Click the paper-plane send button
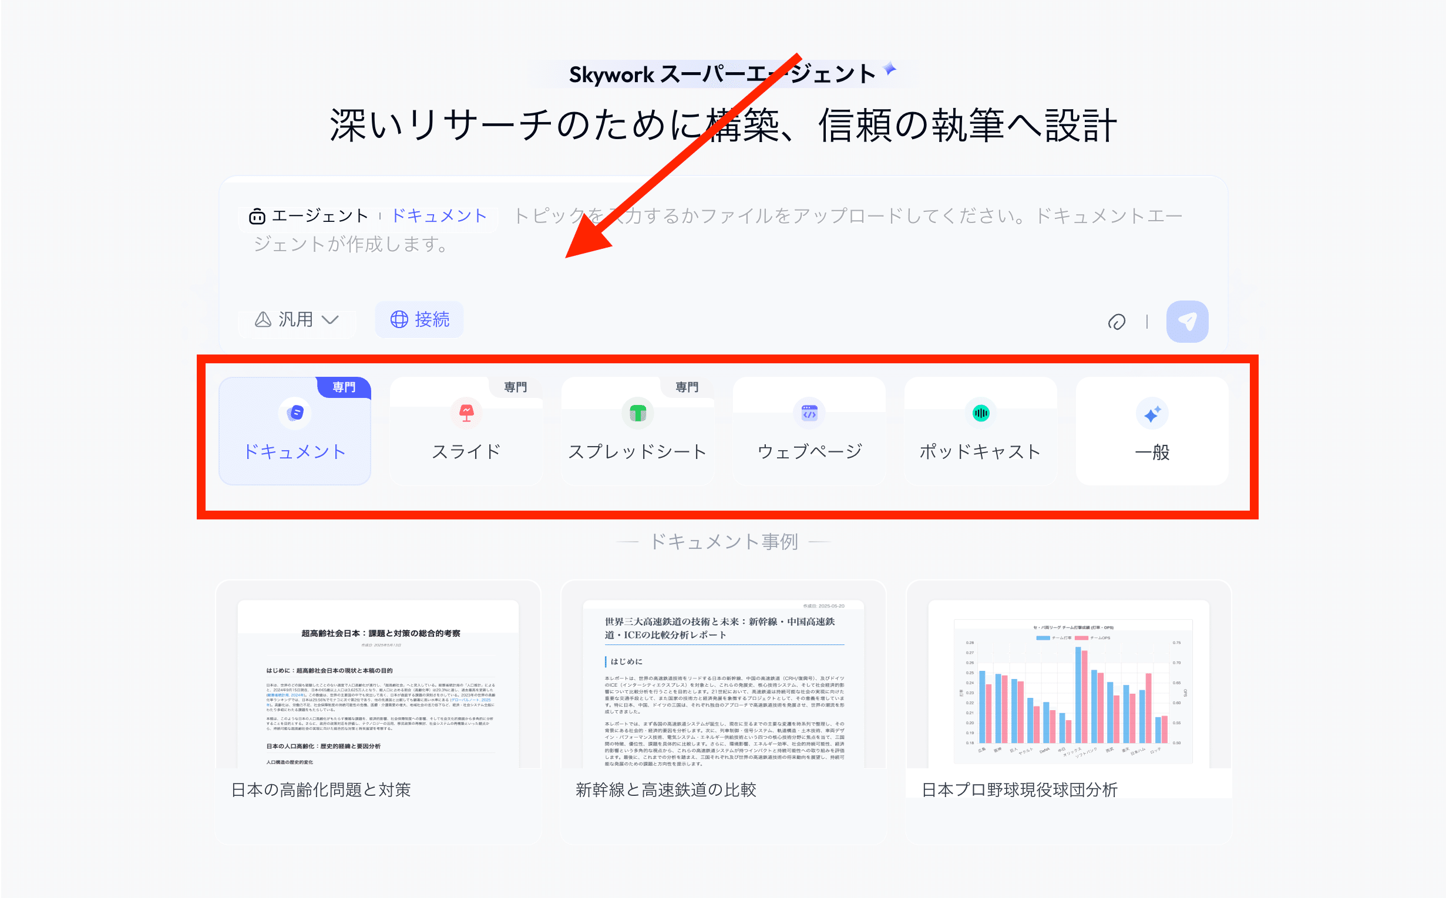Screen dimensions: 1446x898 pos(1187,321)
